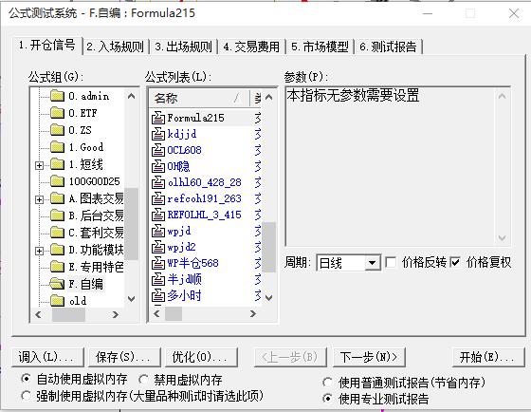The image size is (531, 412).
Task: Go to 4.交易费用 tab
Action: [x=251, y=47]
